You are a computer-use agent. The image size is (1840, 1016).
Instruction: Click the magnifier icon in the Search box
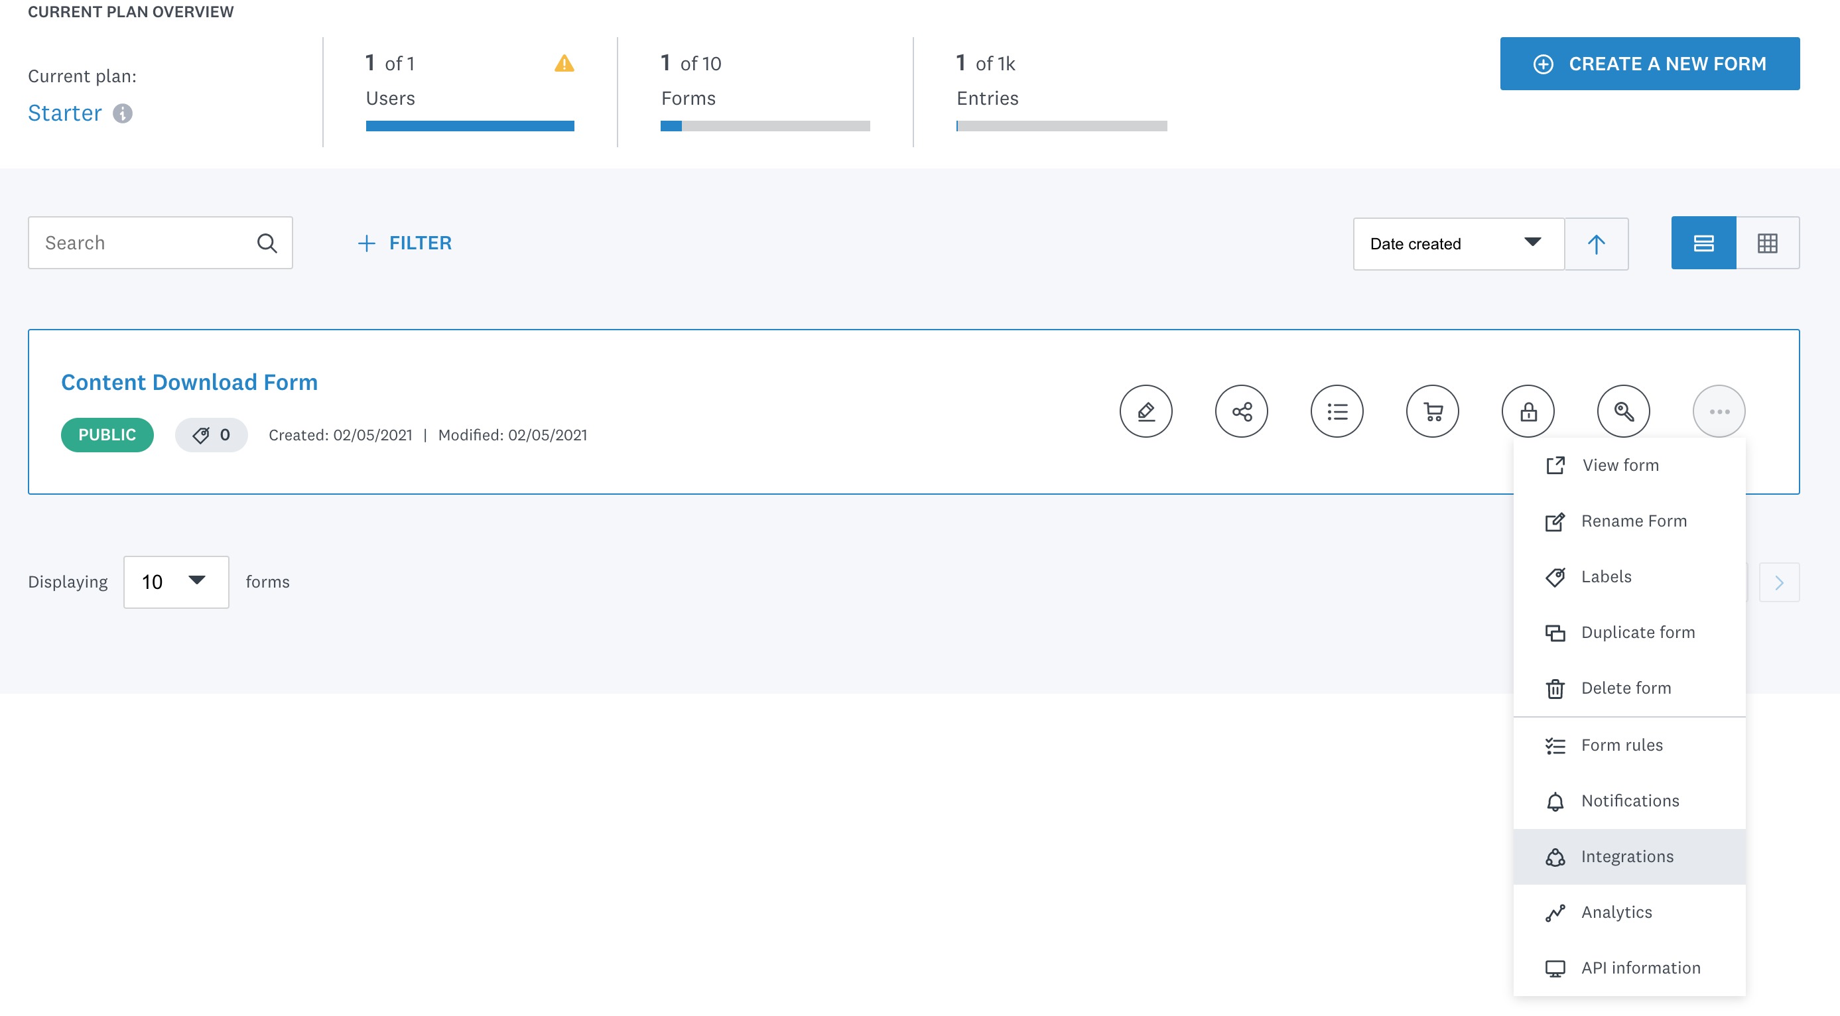[x=267, y=243]
